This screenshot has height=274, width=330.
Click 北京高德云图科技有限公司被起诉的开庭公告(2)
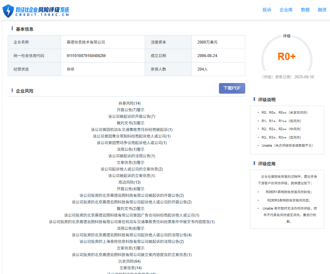132,195
